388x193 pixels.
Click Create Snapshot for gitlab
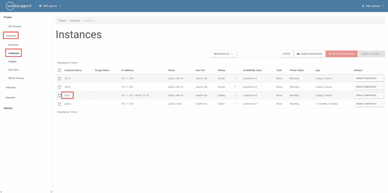(x=366, y=104)
